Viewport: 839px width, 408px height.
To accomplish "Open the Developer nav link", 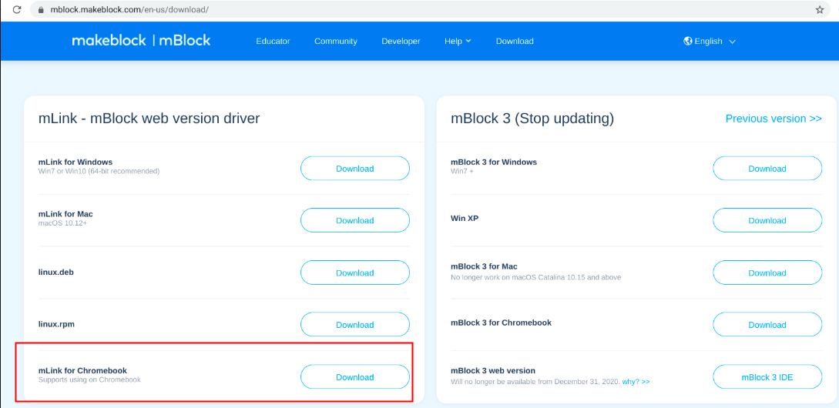I will point(401,41).
